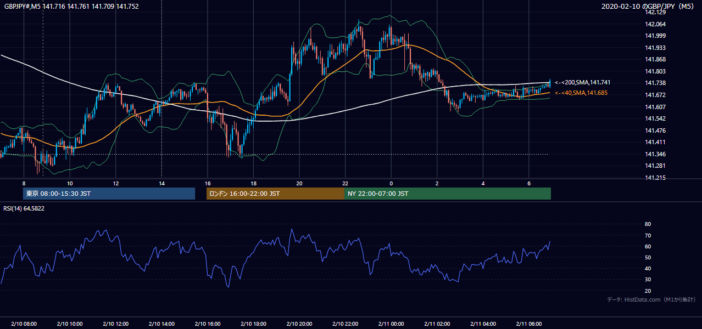Click the price axis value 141.281
702x329 pixels.
(655, 166)
